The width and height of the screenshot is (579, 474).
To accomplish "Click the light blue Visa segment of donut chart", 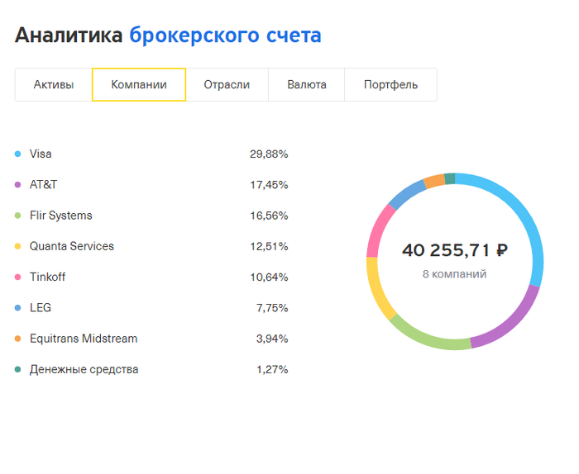I will (x=519, y=211).
